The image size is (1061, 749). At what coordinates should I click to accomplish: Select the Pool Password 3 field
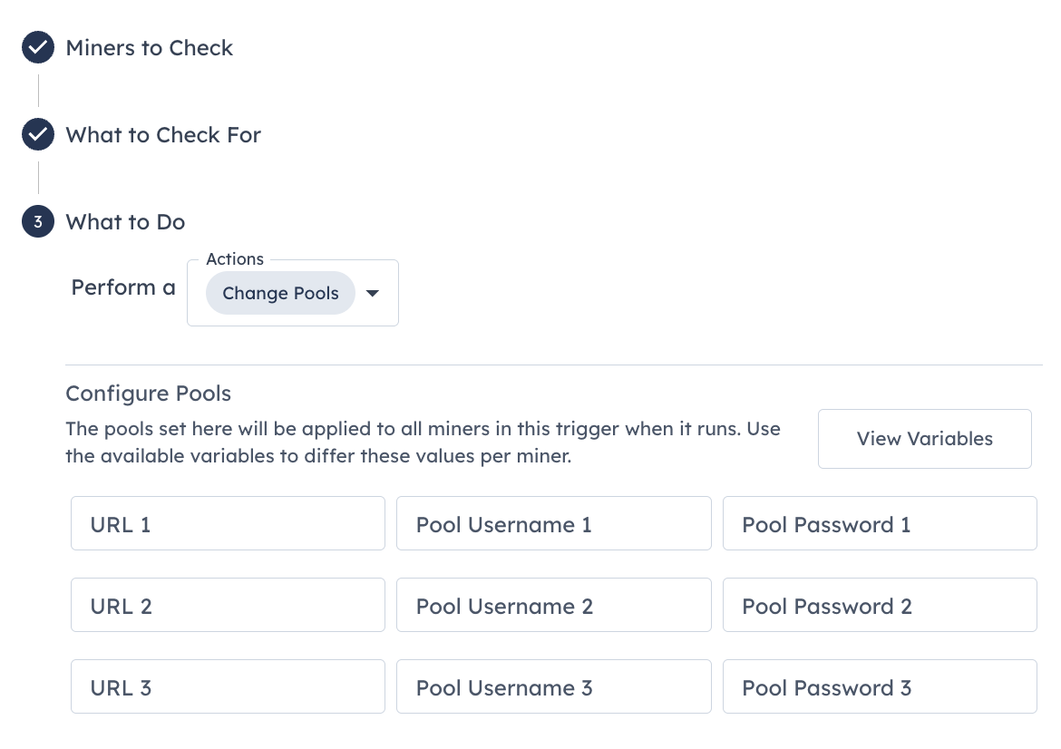[x=880, y=686]
